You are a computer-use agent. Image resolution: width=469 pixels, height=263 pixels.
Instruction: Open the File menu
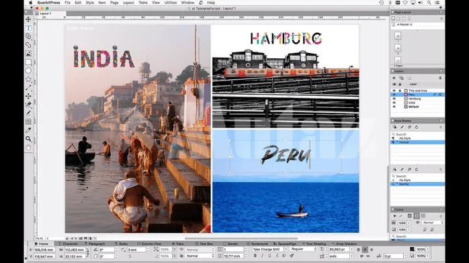pos(68,3)
